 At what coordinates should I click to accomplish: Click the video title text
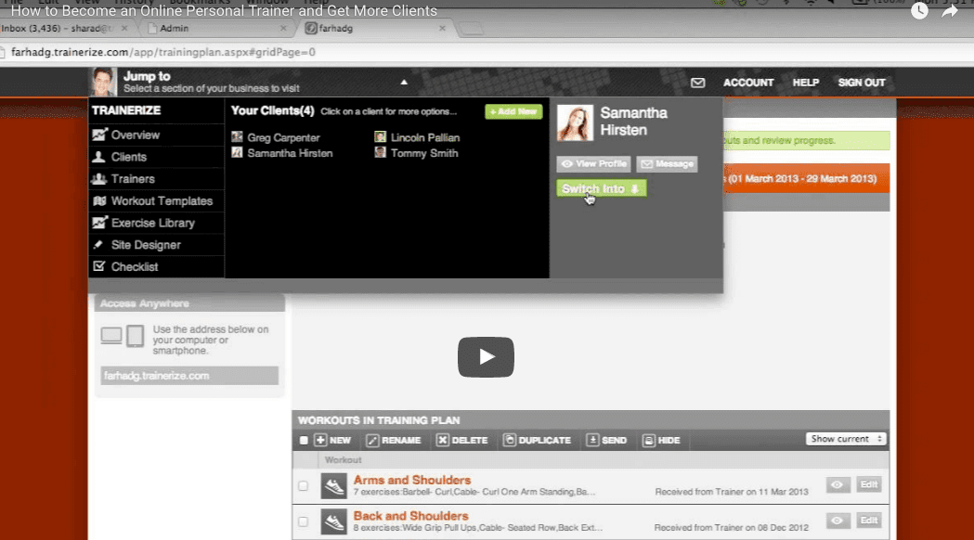pyautogui.click(x=225, y=11)
